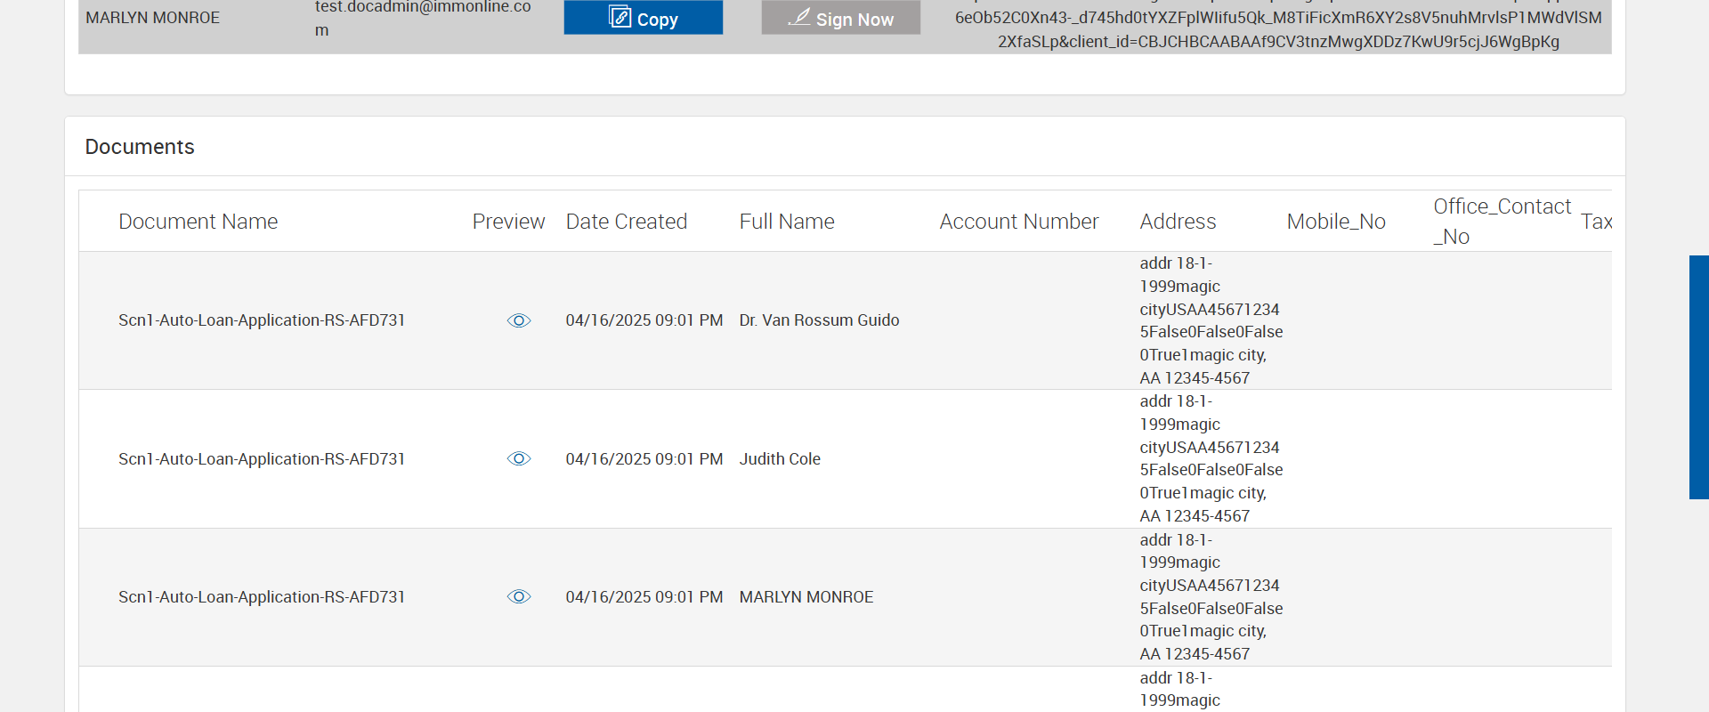Click the Address column header
The width and height of the screenshot is (1709, 712).
1178,222
